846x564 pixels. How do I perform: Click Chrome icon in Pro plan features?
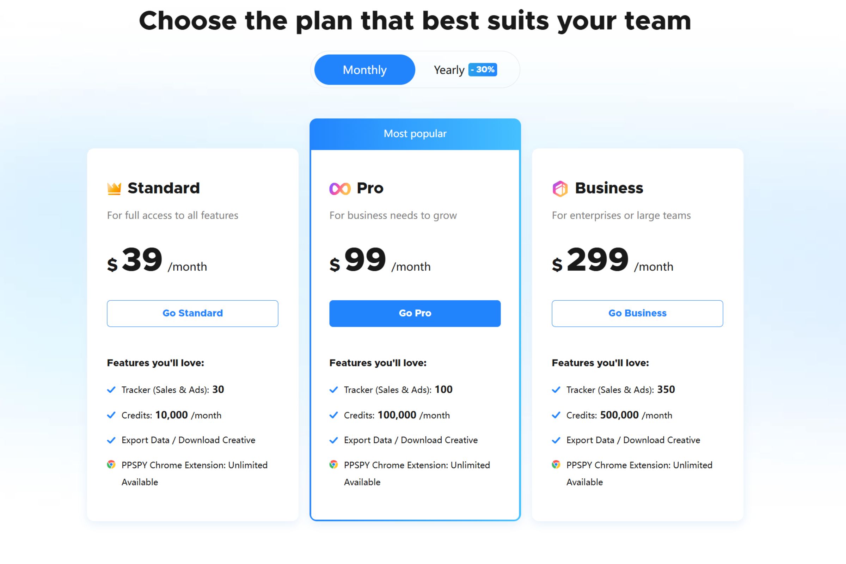(x=333, y=464)
